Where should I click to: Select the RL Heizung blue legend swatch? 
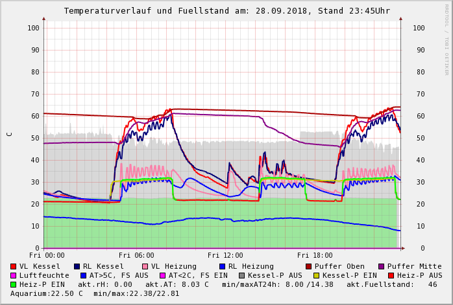coord(222,266)
